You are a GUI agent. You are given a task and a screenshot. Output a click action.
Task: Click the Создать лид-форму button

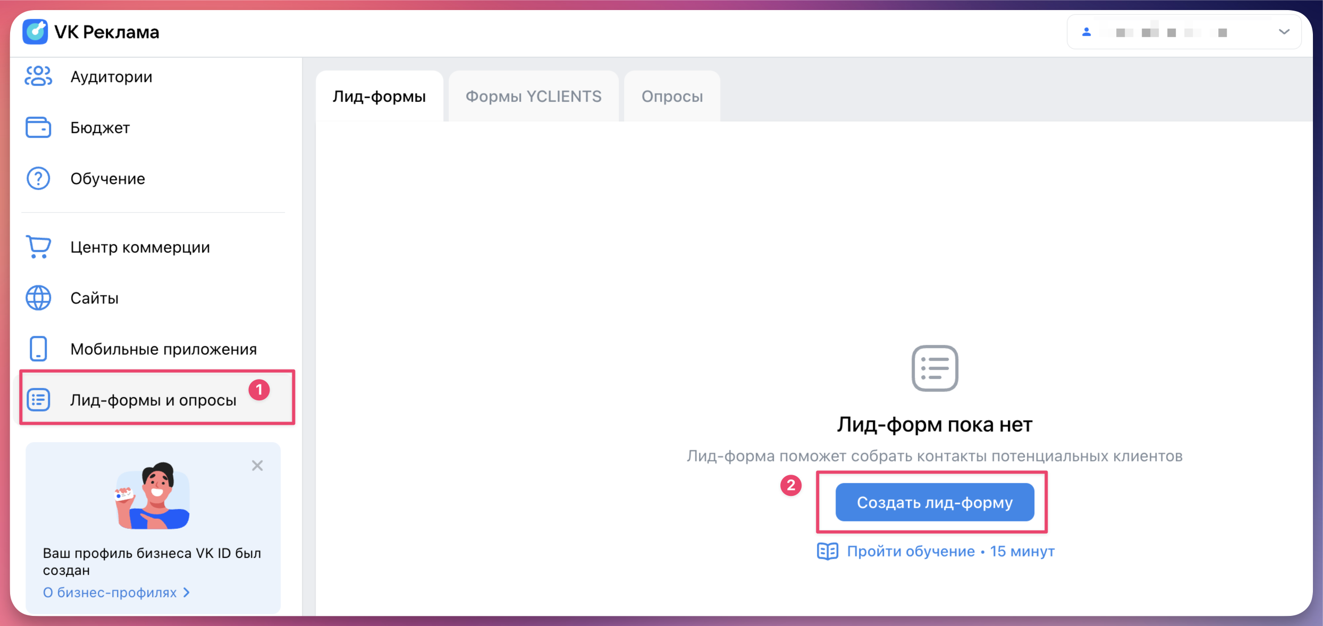(935, 502)
